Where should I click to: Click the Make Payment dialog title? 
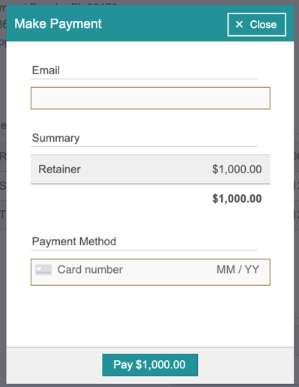tap(58, 24)
